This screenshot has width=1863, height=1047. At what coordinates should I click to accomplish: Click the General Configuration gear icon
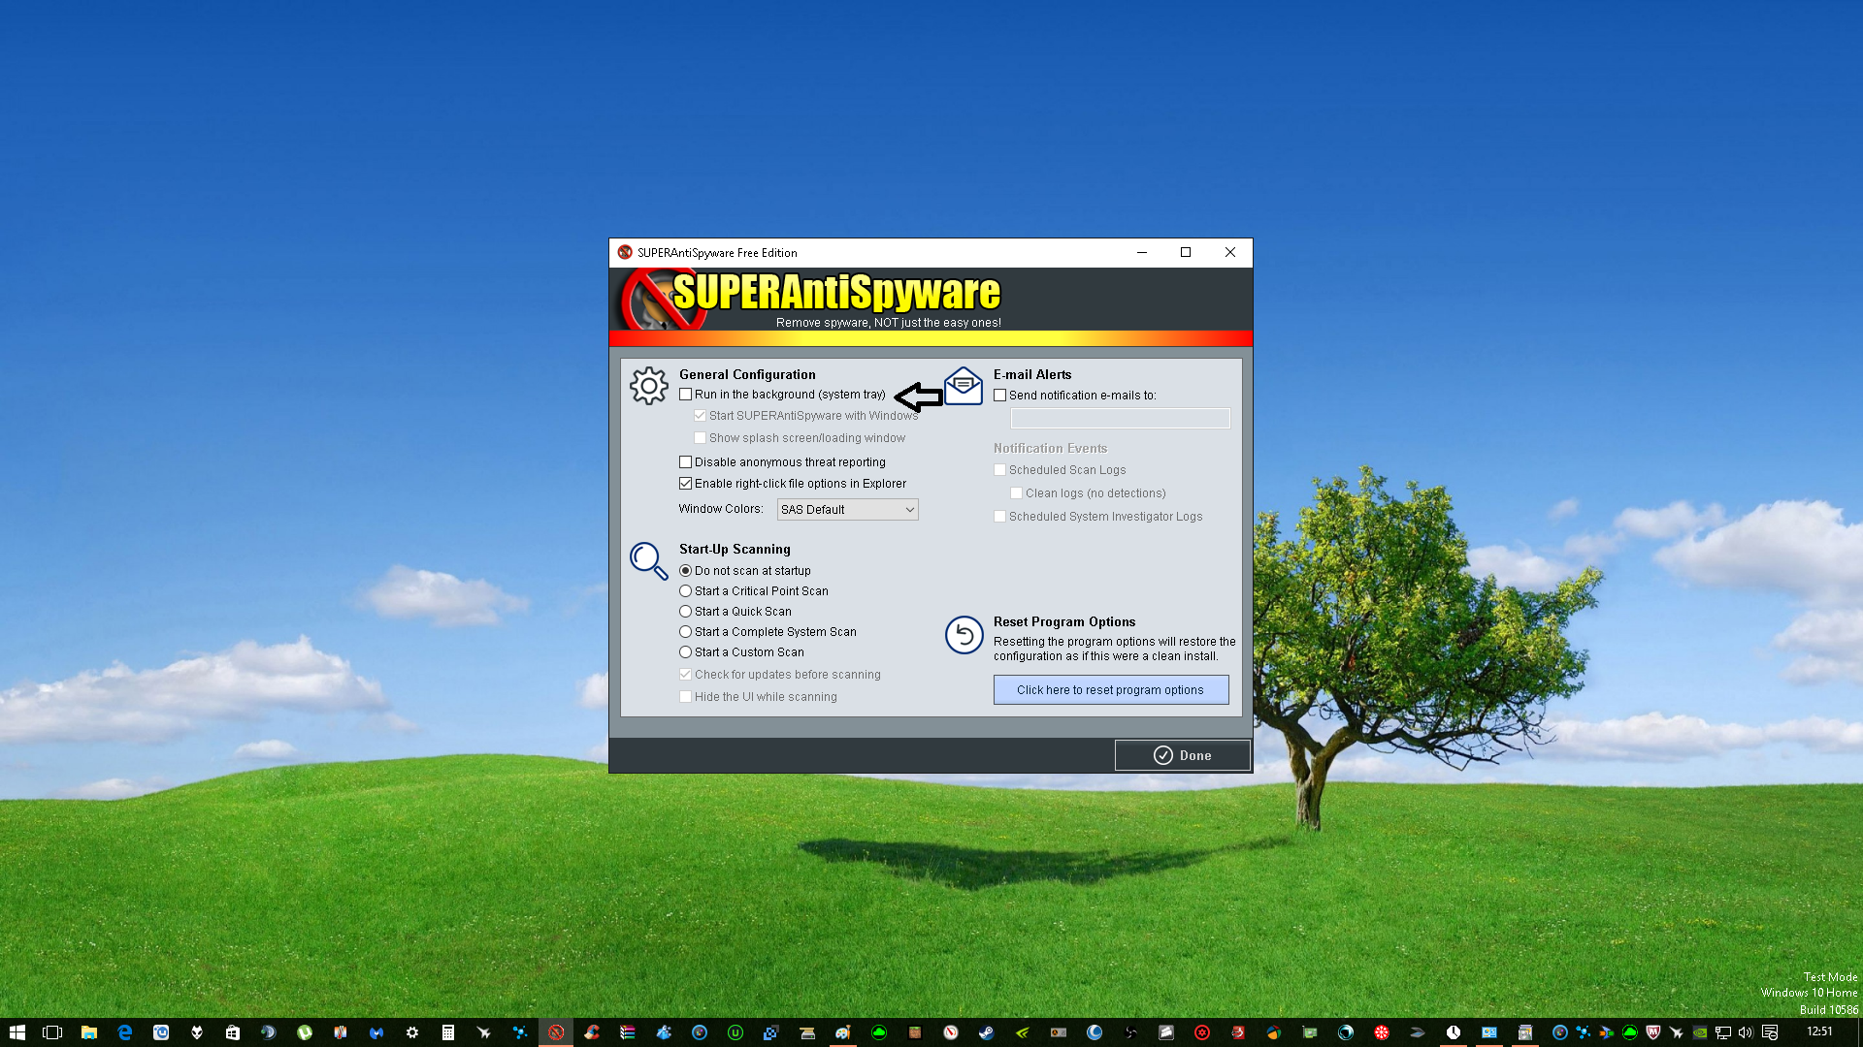[648, 386]
